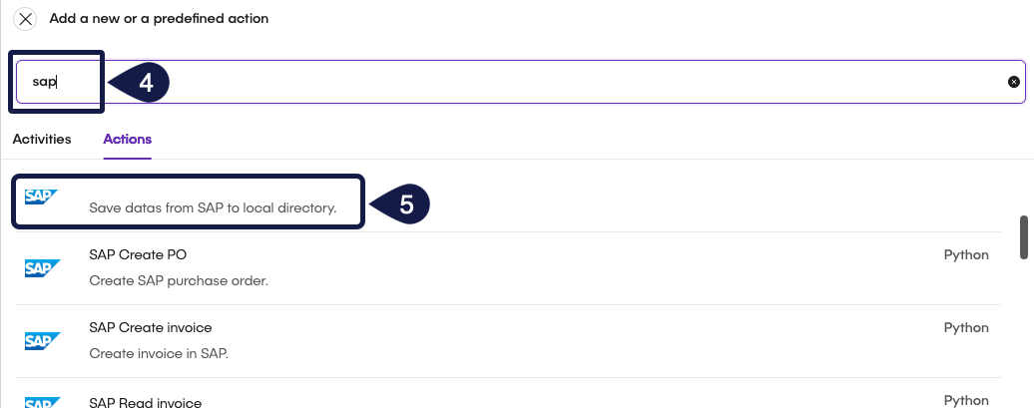Click the results list scrollbar thumb
Viewport: 1034px width, 408px height.
[x=1024, y=235]
